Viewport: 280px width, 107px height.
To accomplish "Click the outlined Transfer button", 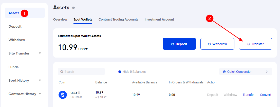I will [x=255, y=44].
